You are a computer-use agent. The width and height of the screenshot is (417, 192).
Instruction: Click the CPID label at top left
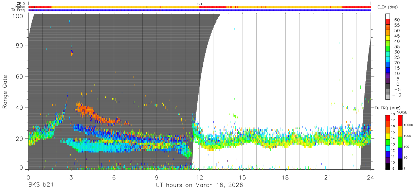point(21,4)
